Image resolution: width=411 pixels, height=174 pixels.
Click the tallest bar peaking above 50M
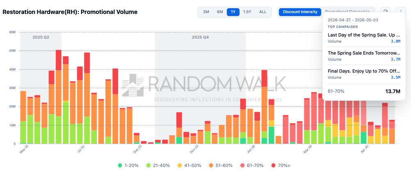pyautogui.click(x=59, y=97)
